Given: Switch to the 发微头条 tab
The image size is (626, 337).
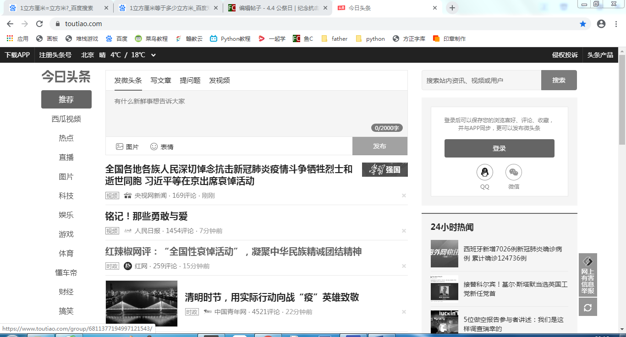Looking at the screenshot, I should 128,80.
